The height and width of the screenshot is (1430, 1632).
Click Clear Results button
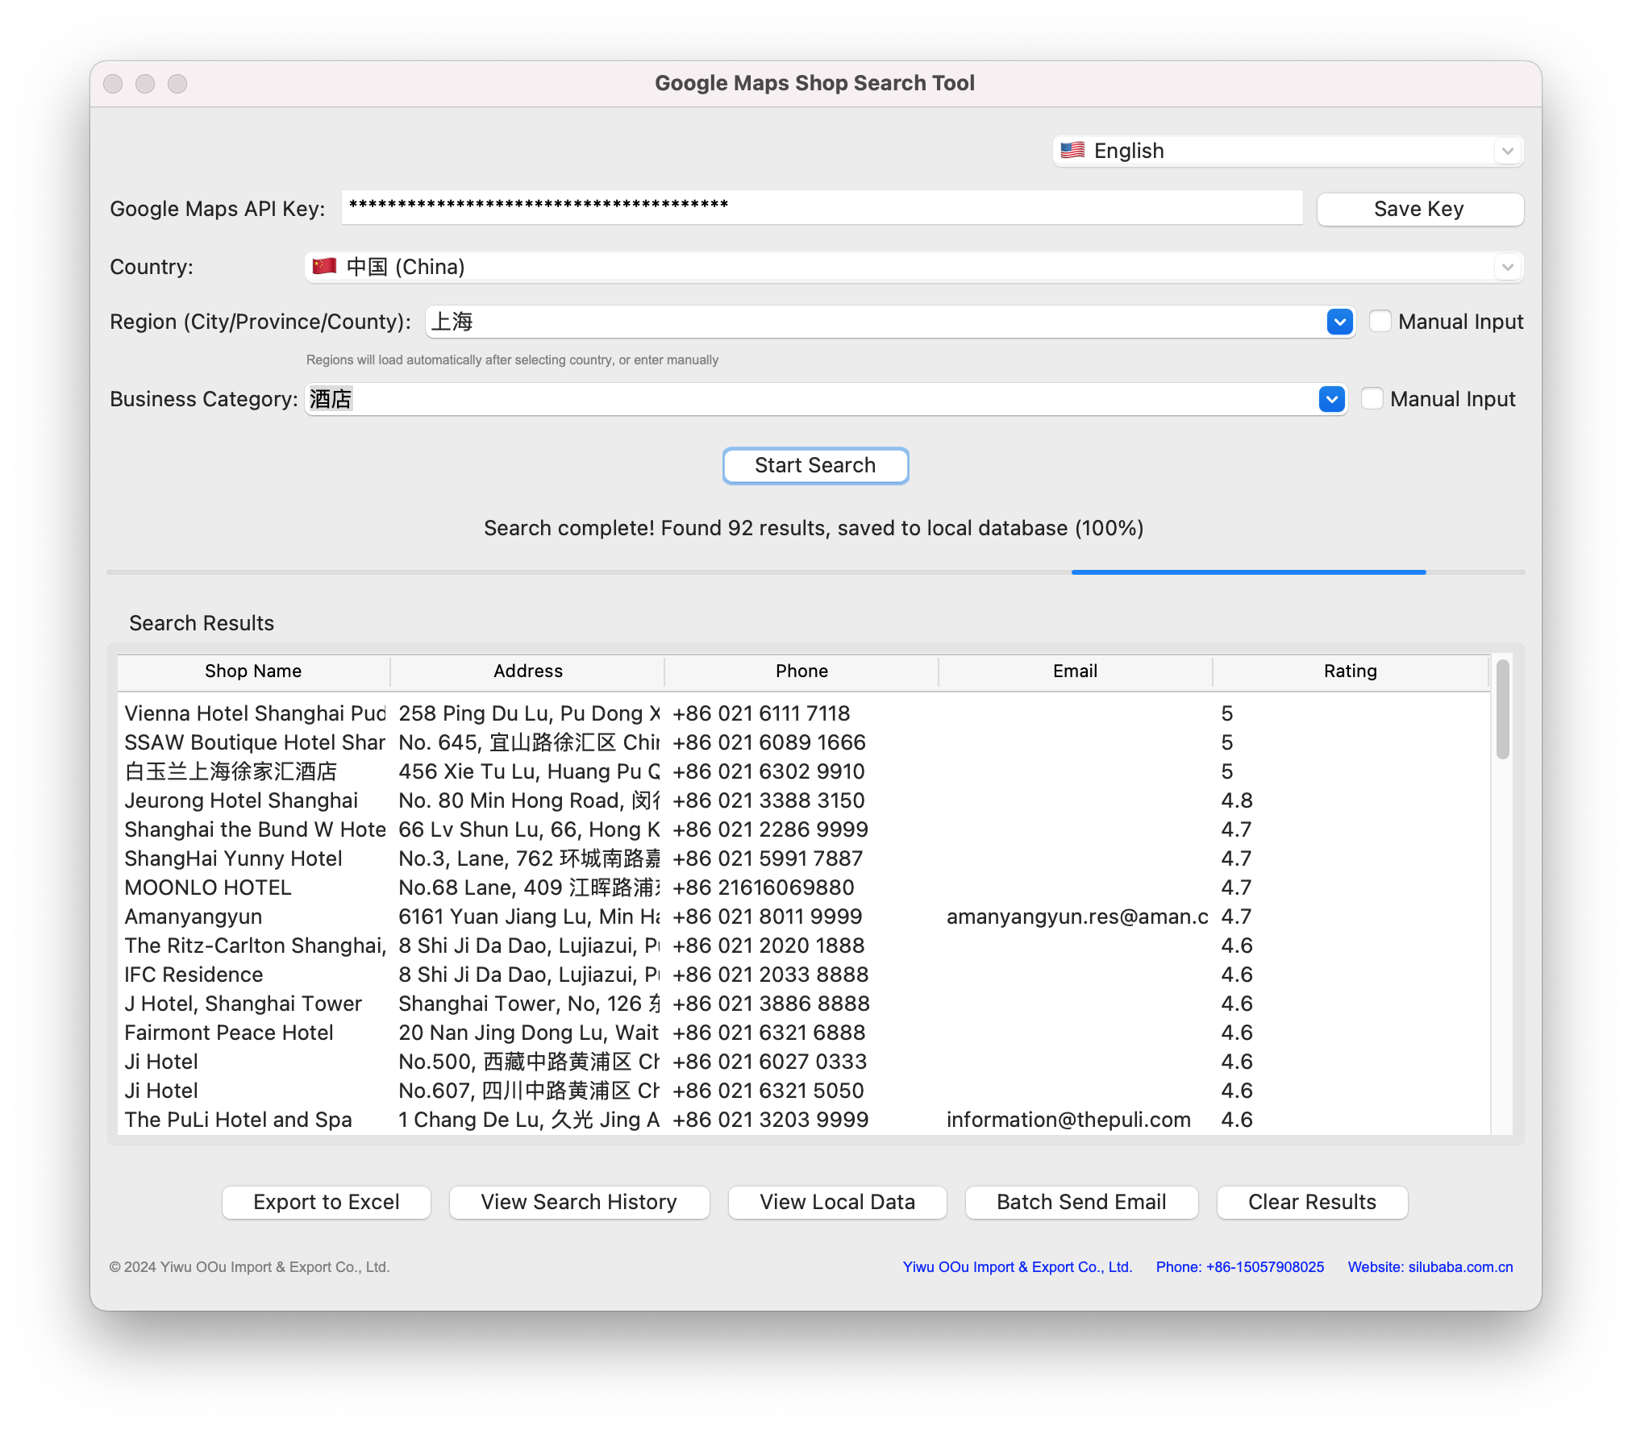[x=1312, y=1202]
